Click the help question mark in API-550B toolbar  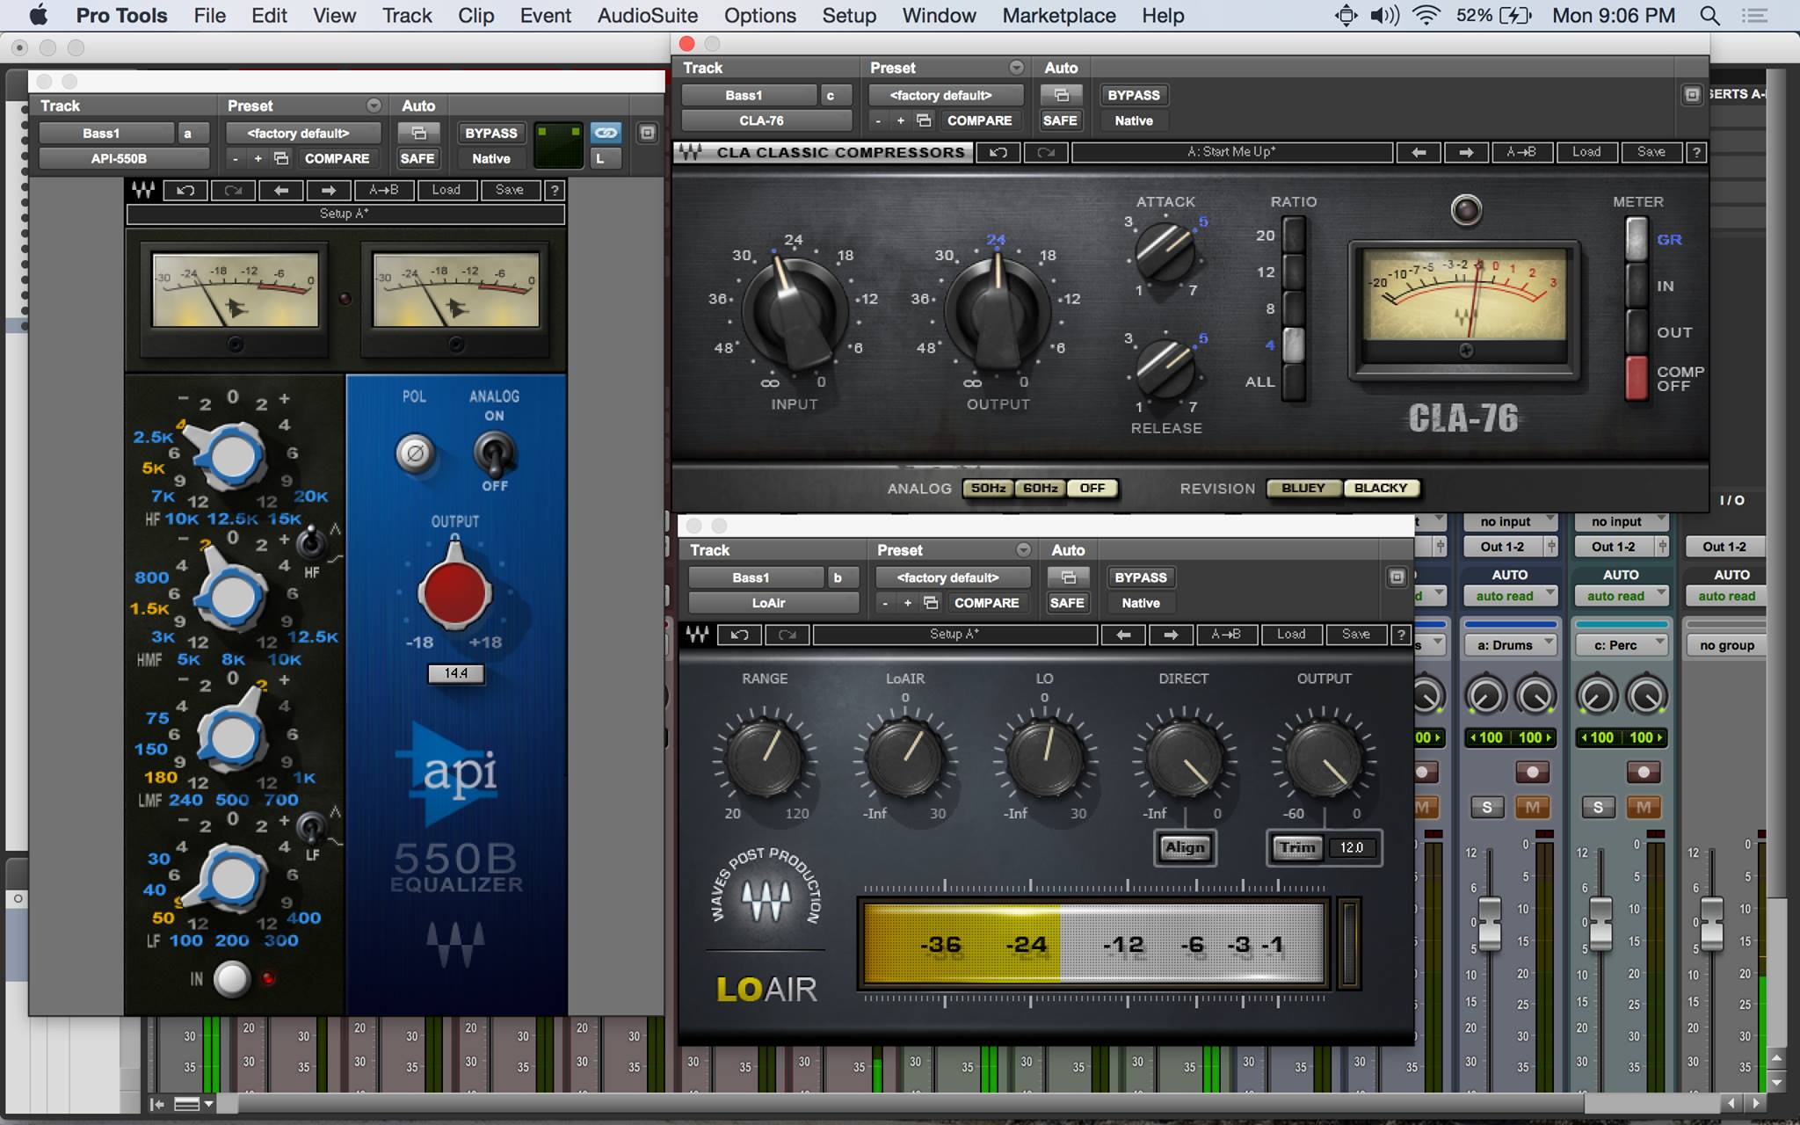(554, 190)
